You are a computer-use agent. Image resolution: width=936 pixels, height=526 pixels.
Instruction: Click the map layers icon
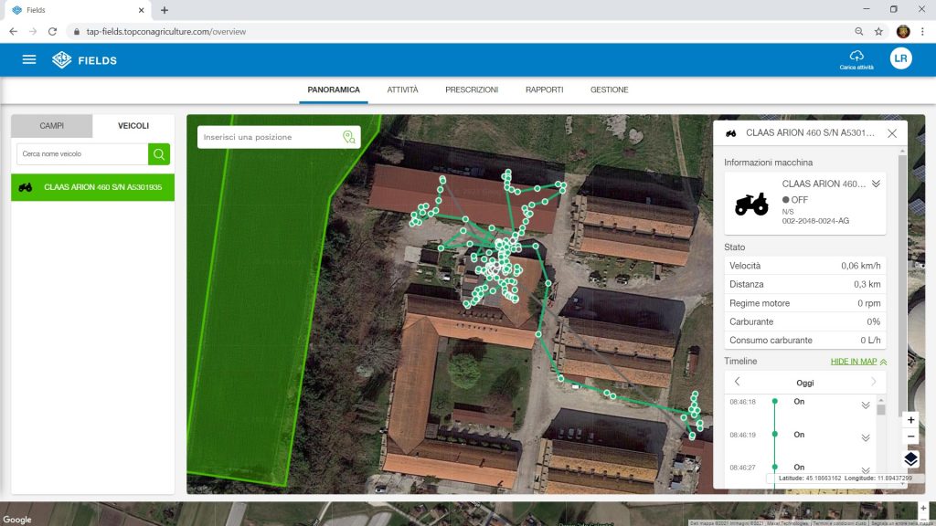pyautogui.click(x=911, y=458)
